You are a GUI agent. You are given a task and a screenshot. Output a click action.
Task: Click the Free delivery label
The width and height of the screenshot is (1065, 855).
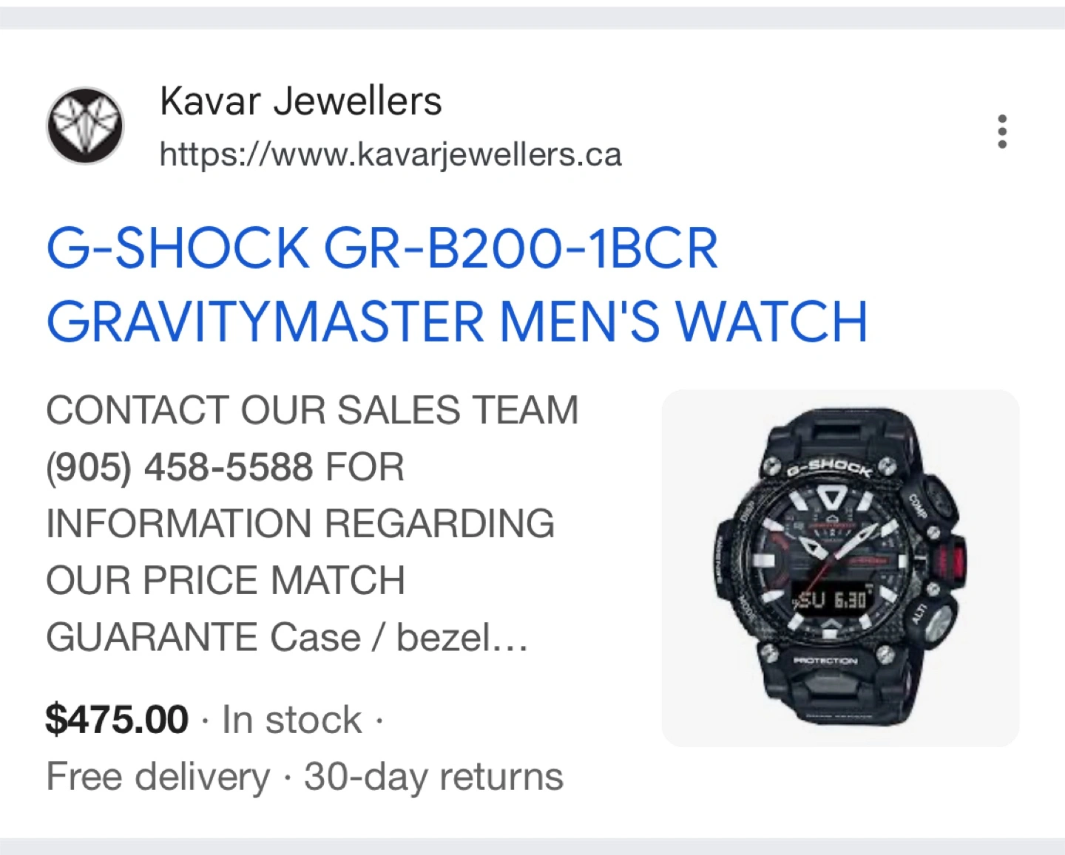pos(158,777)
